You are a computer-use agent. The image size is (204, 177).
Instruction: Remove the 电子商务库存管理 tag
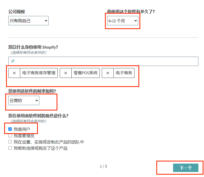click(14, 73)
